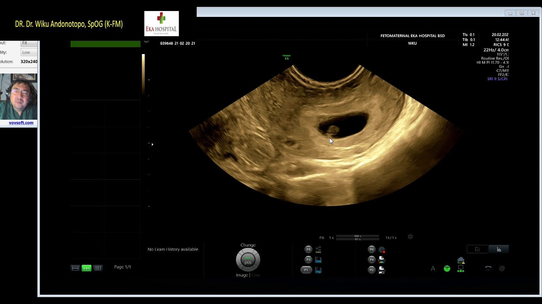Open the Low quality dropdown

29,52
